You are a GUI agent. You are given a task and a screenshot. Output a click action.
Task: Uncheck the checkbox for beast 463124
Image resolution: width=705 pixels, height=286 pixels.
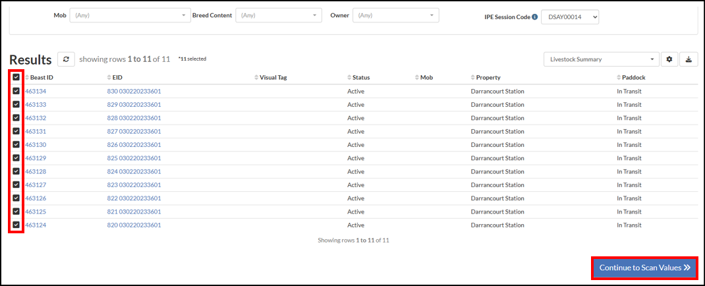coord(16,225)
